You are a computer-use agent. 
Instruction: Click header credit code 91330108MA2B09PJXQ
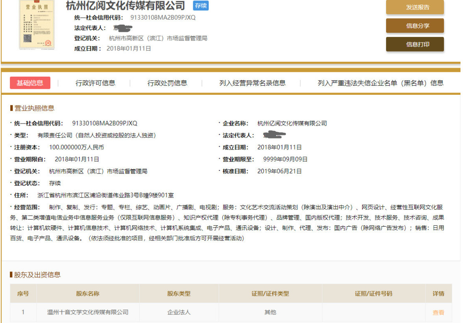[x=163, y=18]
